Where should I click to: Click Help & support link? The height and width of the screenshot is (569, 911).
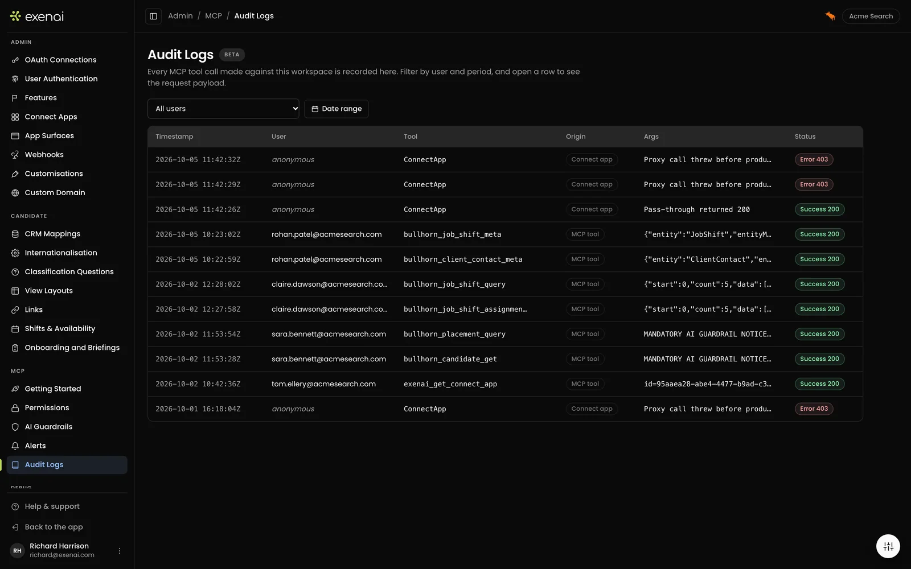[x=67, y=506]
